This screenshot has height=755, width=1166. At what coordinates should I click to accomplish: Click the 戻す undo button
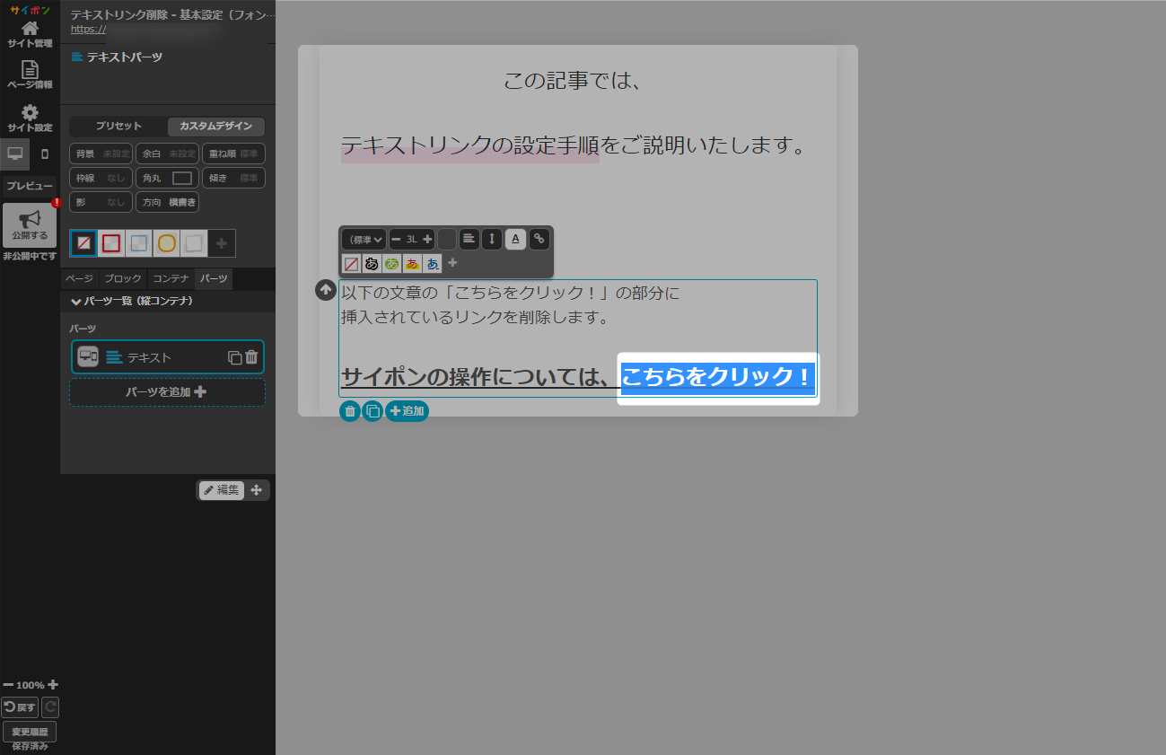[x=20, y=707]
